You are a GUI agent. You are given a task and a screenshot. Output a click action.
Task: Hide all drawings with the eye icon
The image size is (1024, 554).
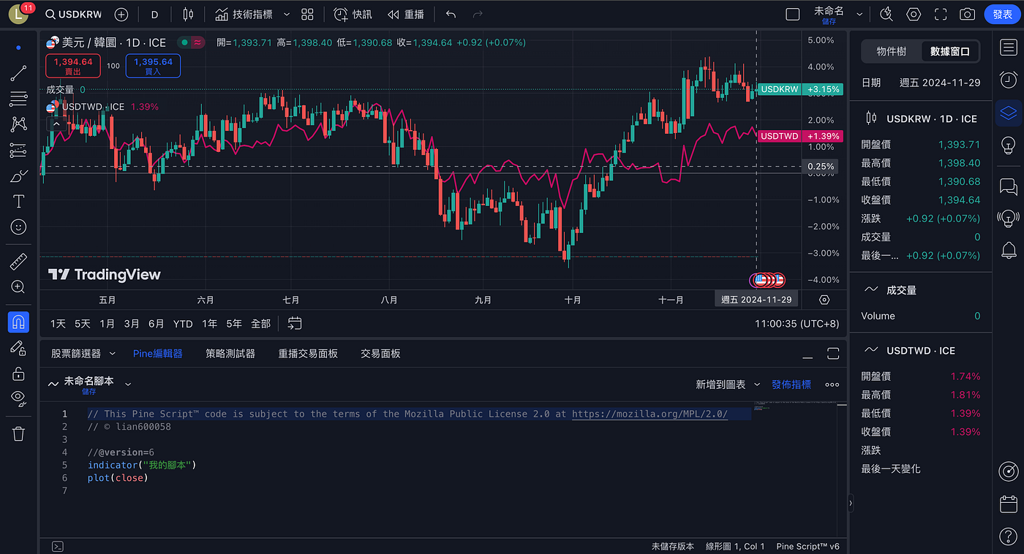[x=18, y=398]
